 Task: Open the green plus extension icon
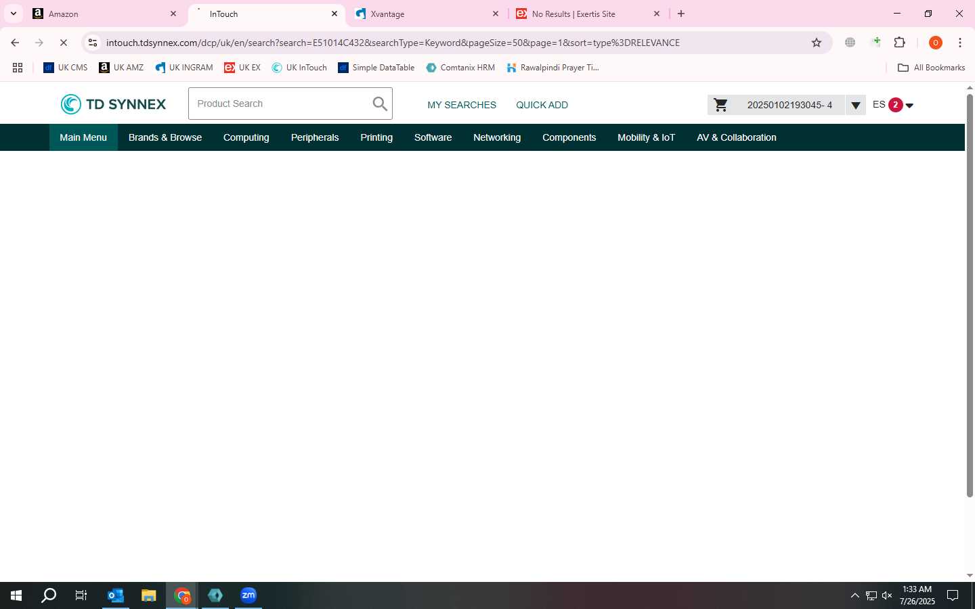pyautogui.click(x=876, y=43)
